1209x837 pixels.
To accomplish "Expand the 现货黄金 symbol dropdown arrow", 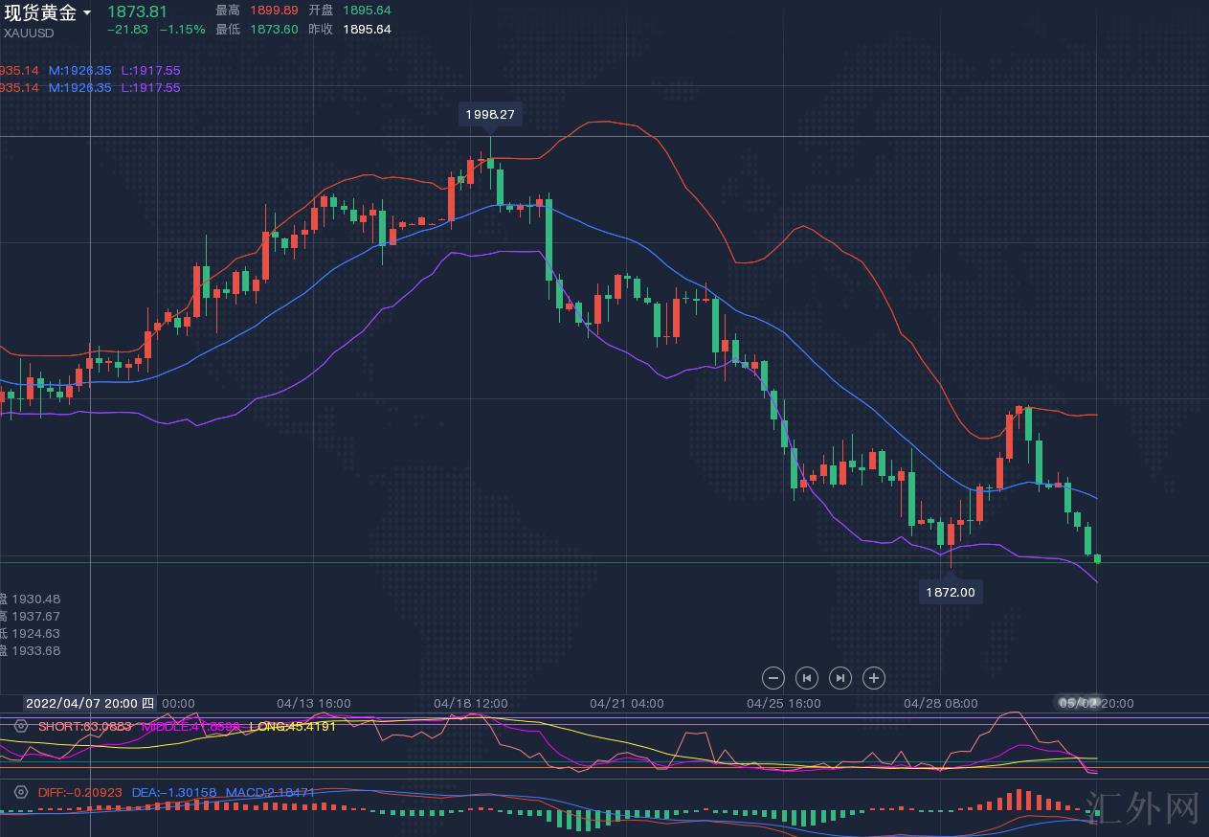I will (x=87, y=12).
